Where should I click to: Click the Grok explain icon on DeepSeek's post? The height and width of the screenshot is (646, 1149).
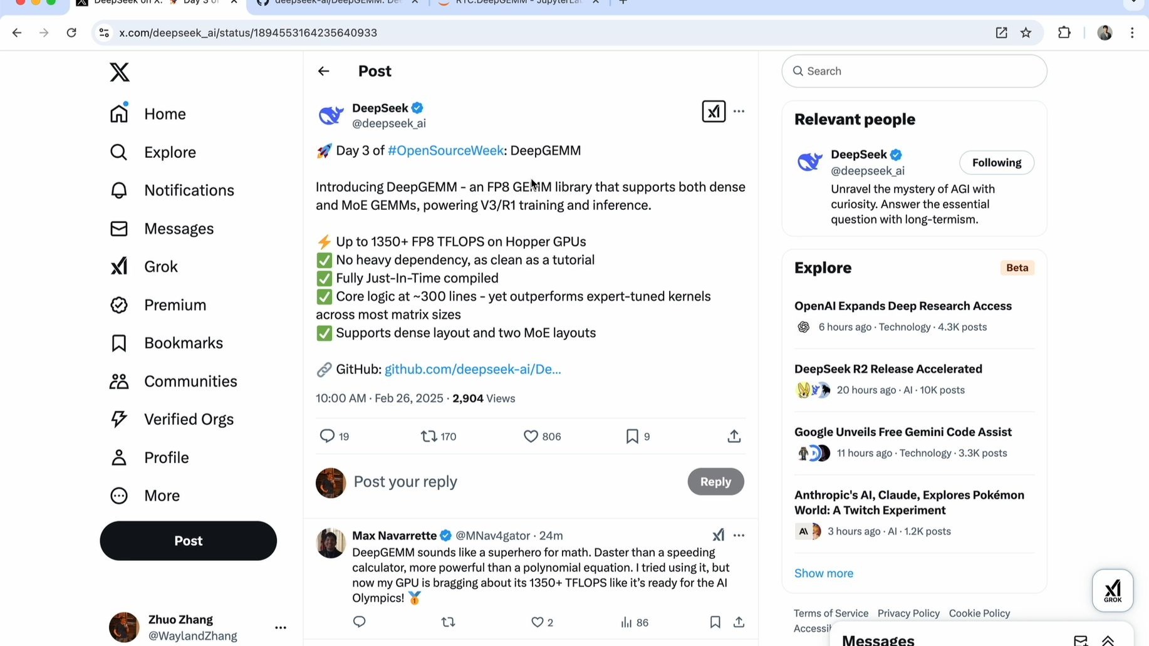click(x=714, y=112)
